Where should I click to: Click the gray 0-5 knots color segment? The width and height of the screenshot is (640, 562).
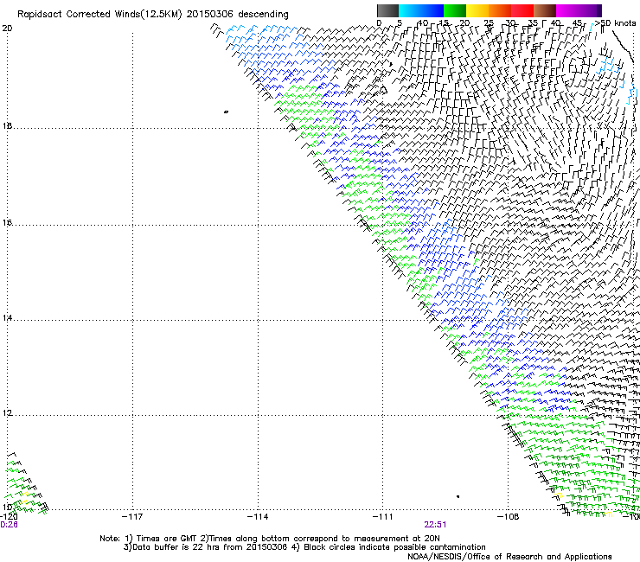tap(387, 10)
